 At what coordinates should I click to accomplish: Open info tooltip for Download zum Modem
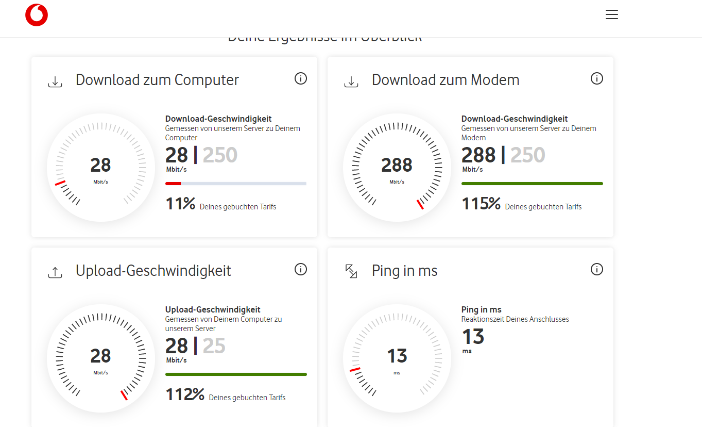pyautogui.click(x=596, y=78)
